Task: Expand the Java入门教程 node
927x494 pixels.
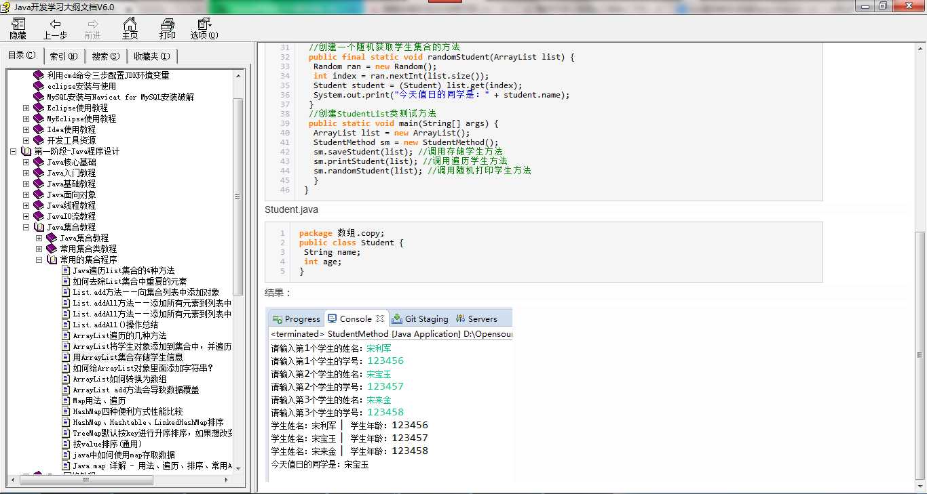Action: (26, 173)
